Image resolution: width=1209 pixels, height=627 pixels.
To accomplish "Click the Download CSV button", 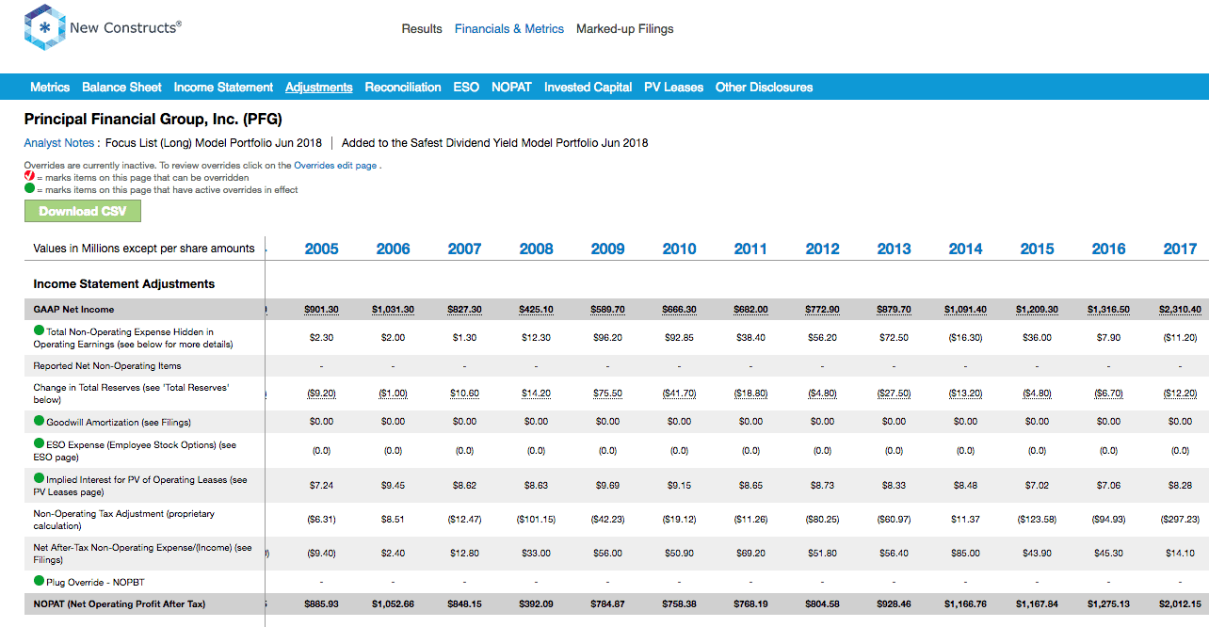I will point(83,211).
